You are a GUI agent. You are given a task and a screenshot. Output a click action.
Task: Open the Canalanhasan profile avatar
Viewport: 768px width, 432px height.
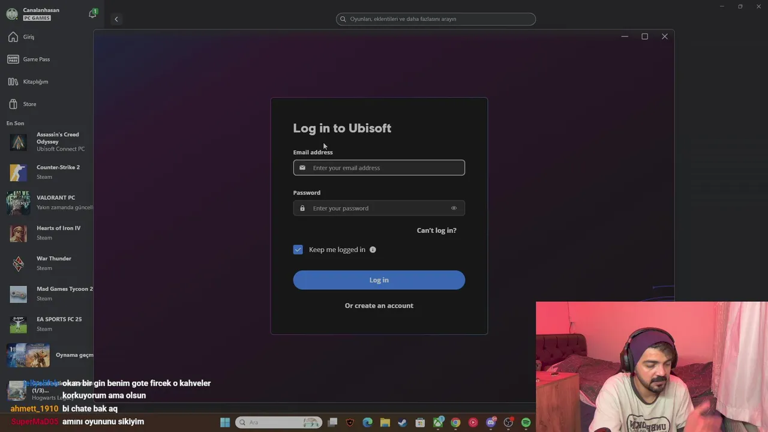tap(12, 14)
